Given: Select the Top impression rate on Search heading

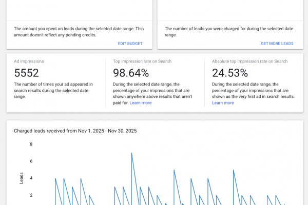Looking at the screenshot, I should [142, 61].
